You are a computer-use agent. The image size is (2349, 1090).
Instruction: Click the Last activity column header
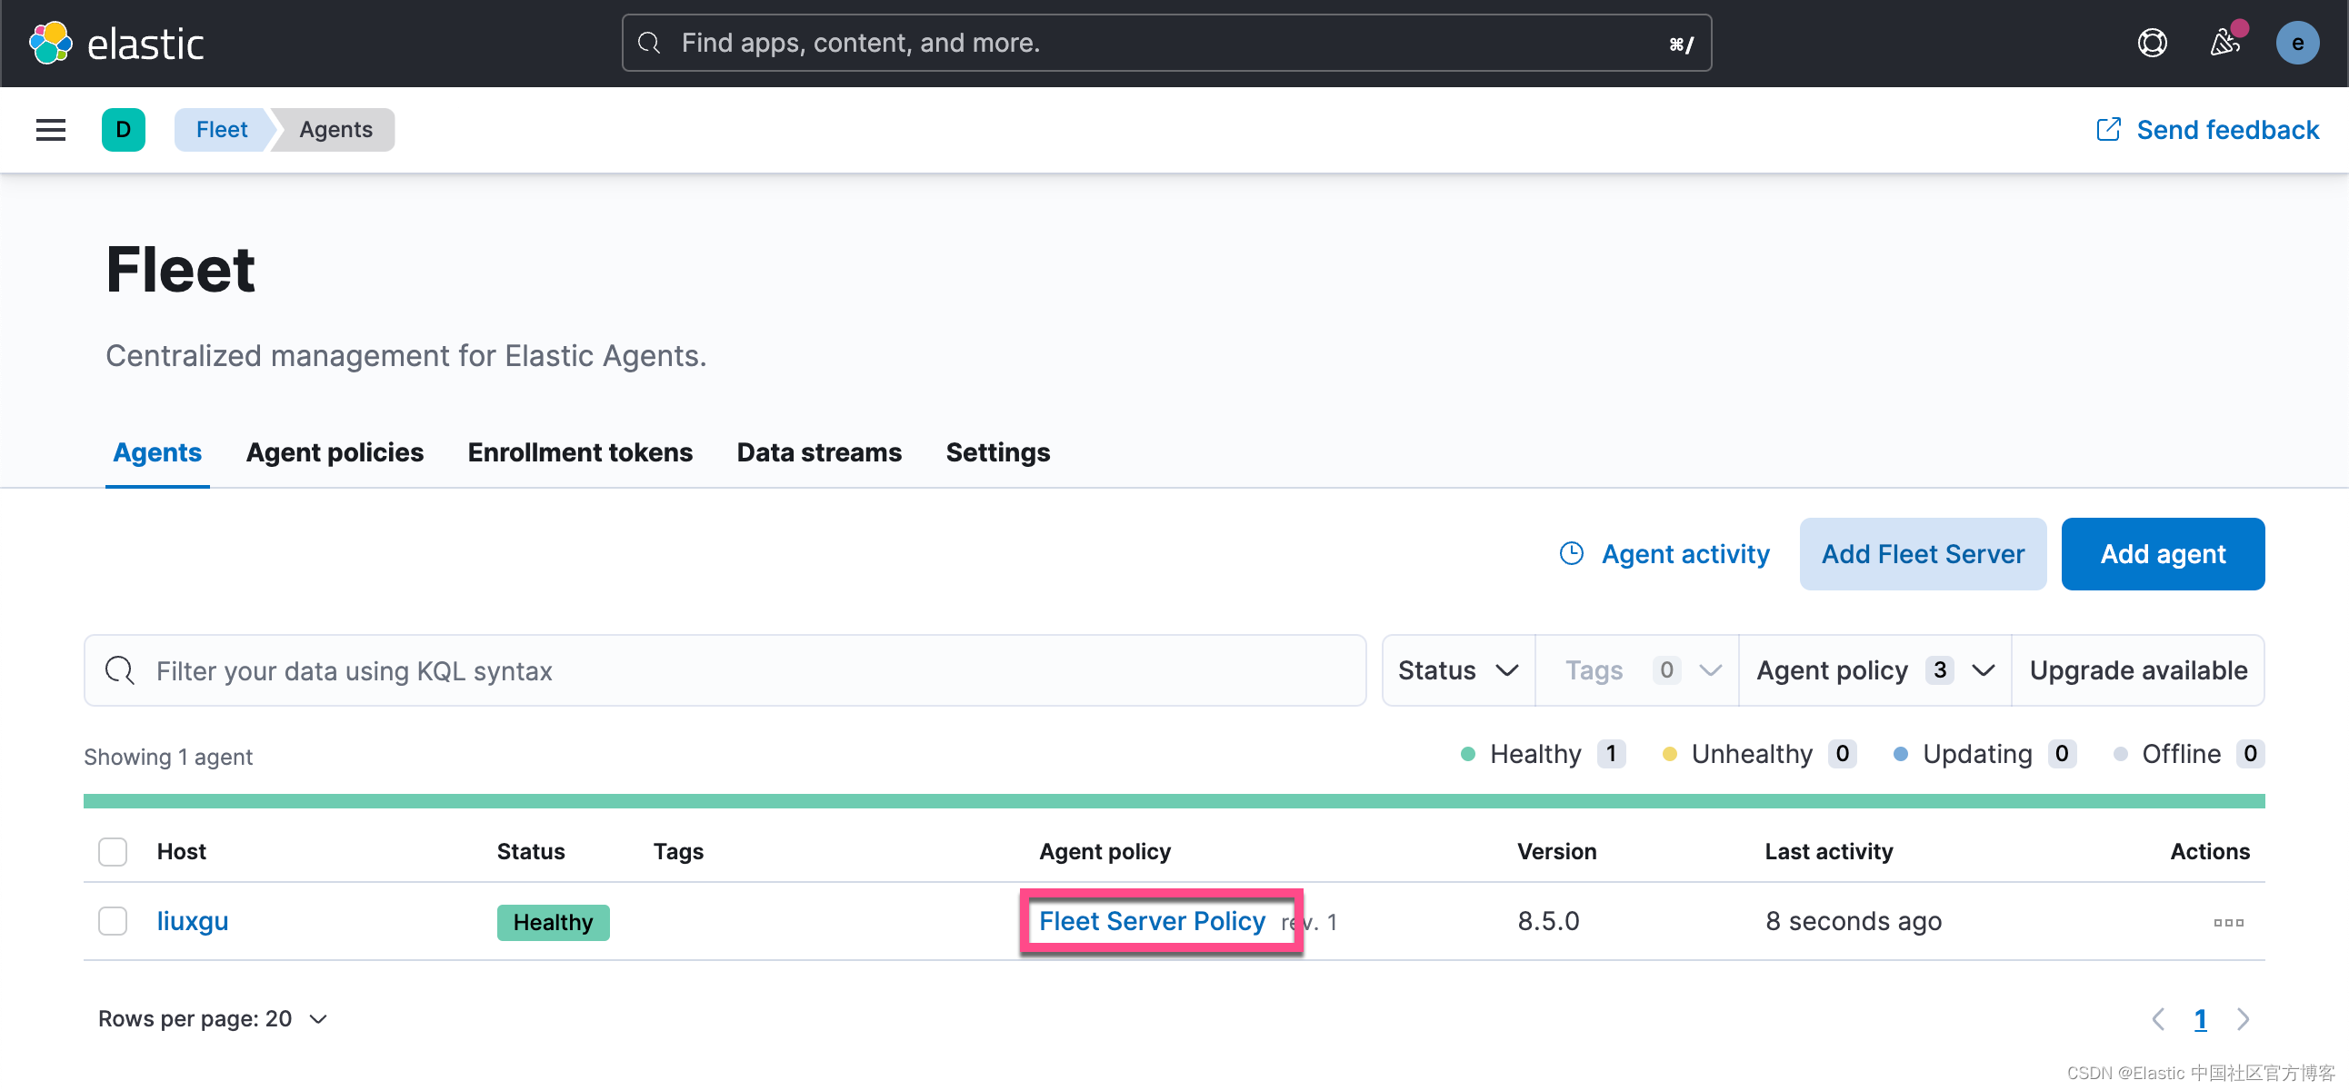pyautogui.click(x=1827, y=850)
